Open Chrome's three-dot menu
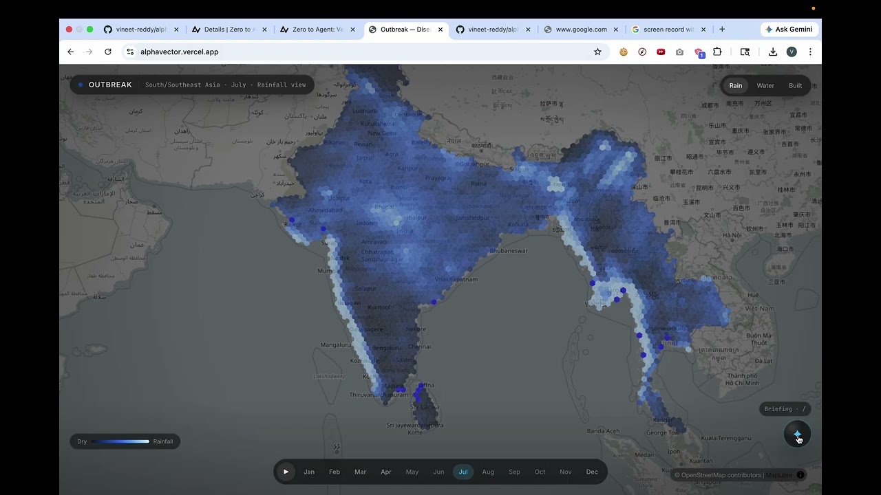The width and height of the screenshot is (881, 495). (810, 52)
